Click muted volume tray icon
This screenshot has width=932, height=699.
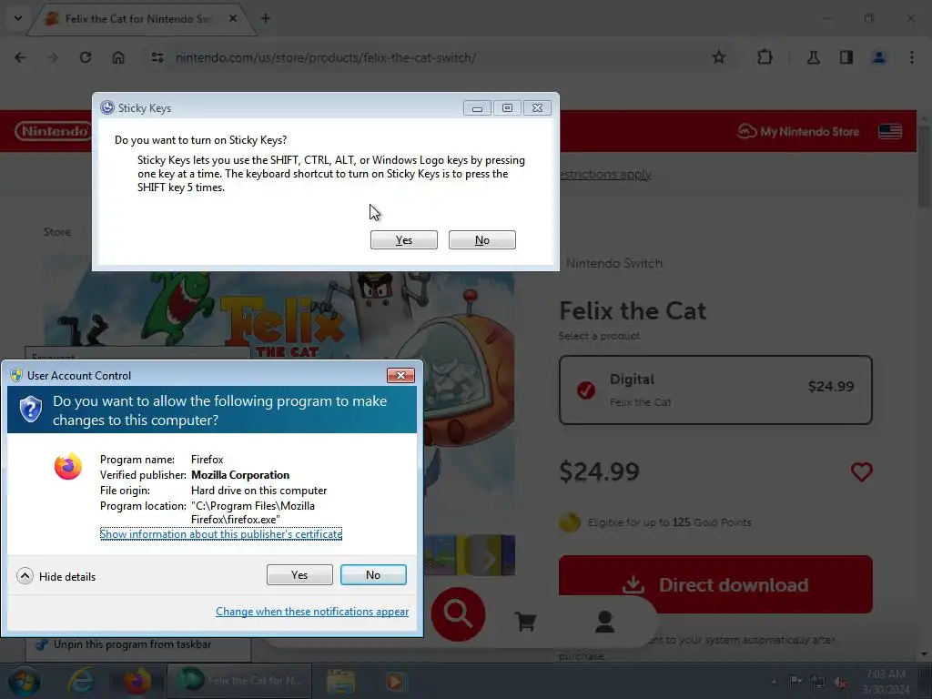click(x=840, y=682)
